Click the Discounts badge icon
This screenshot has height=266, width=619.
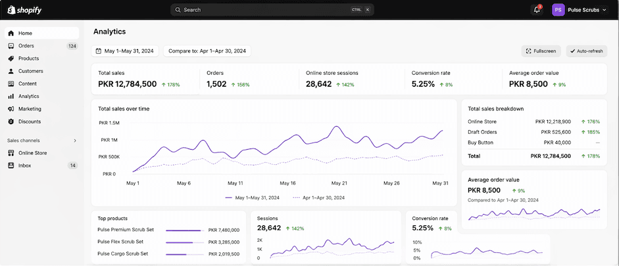click(x=11, y=122)
